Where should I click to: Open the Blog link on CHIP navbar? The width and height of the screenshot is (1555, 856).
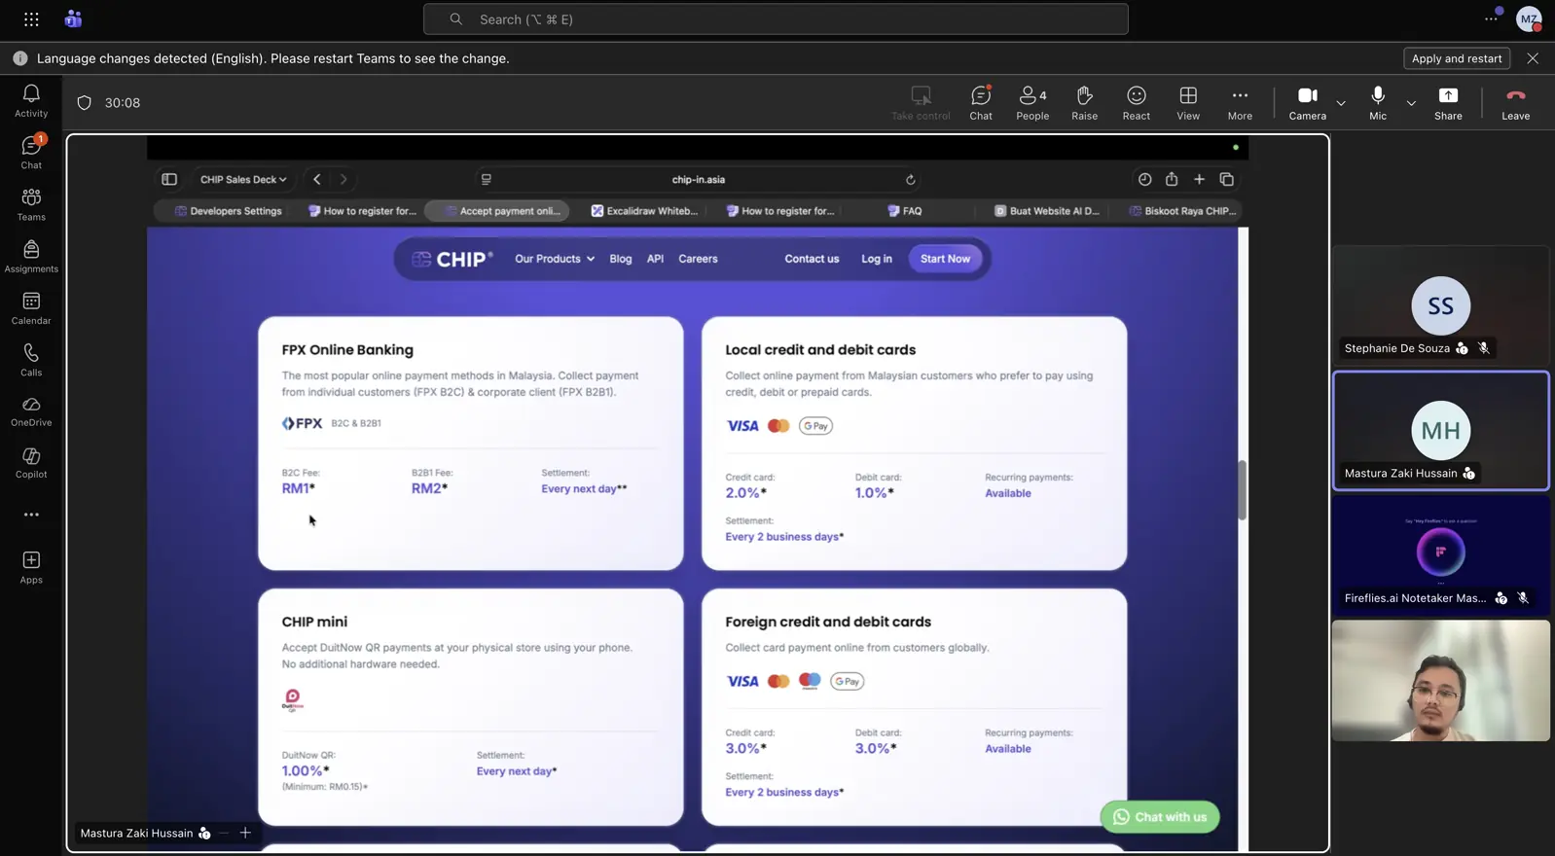point(621,259)
